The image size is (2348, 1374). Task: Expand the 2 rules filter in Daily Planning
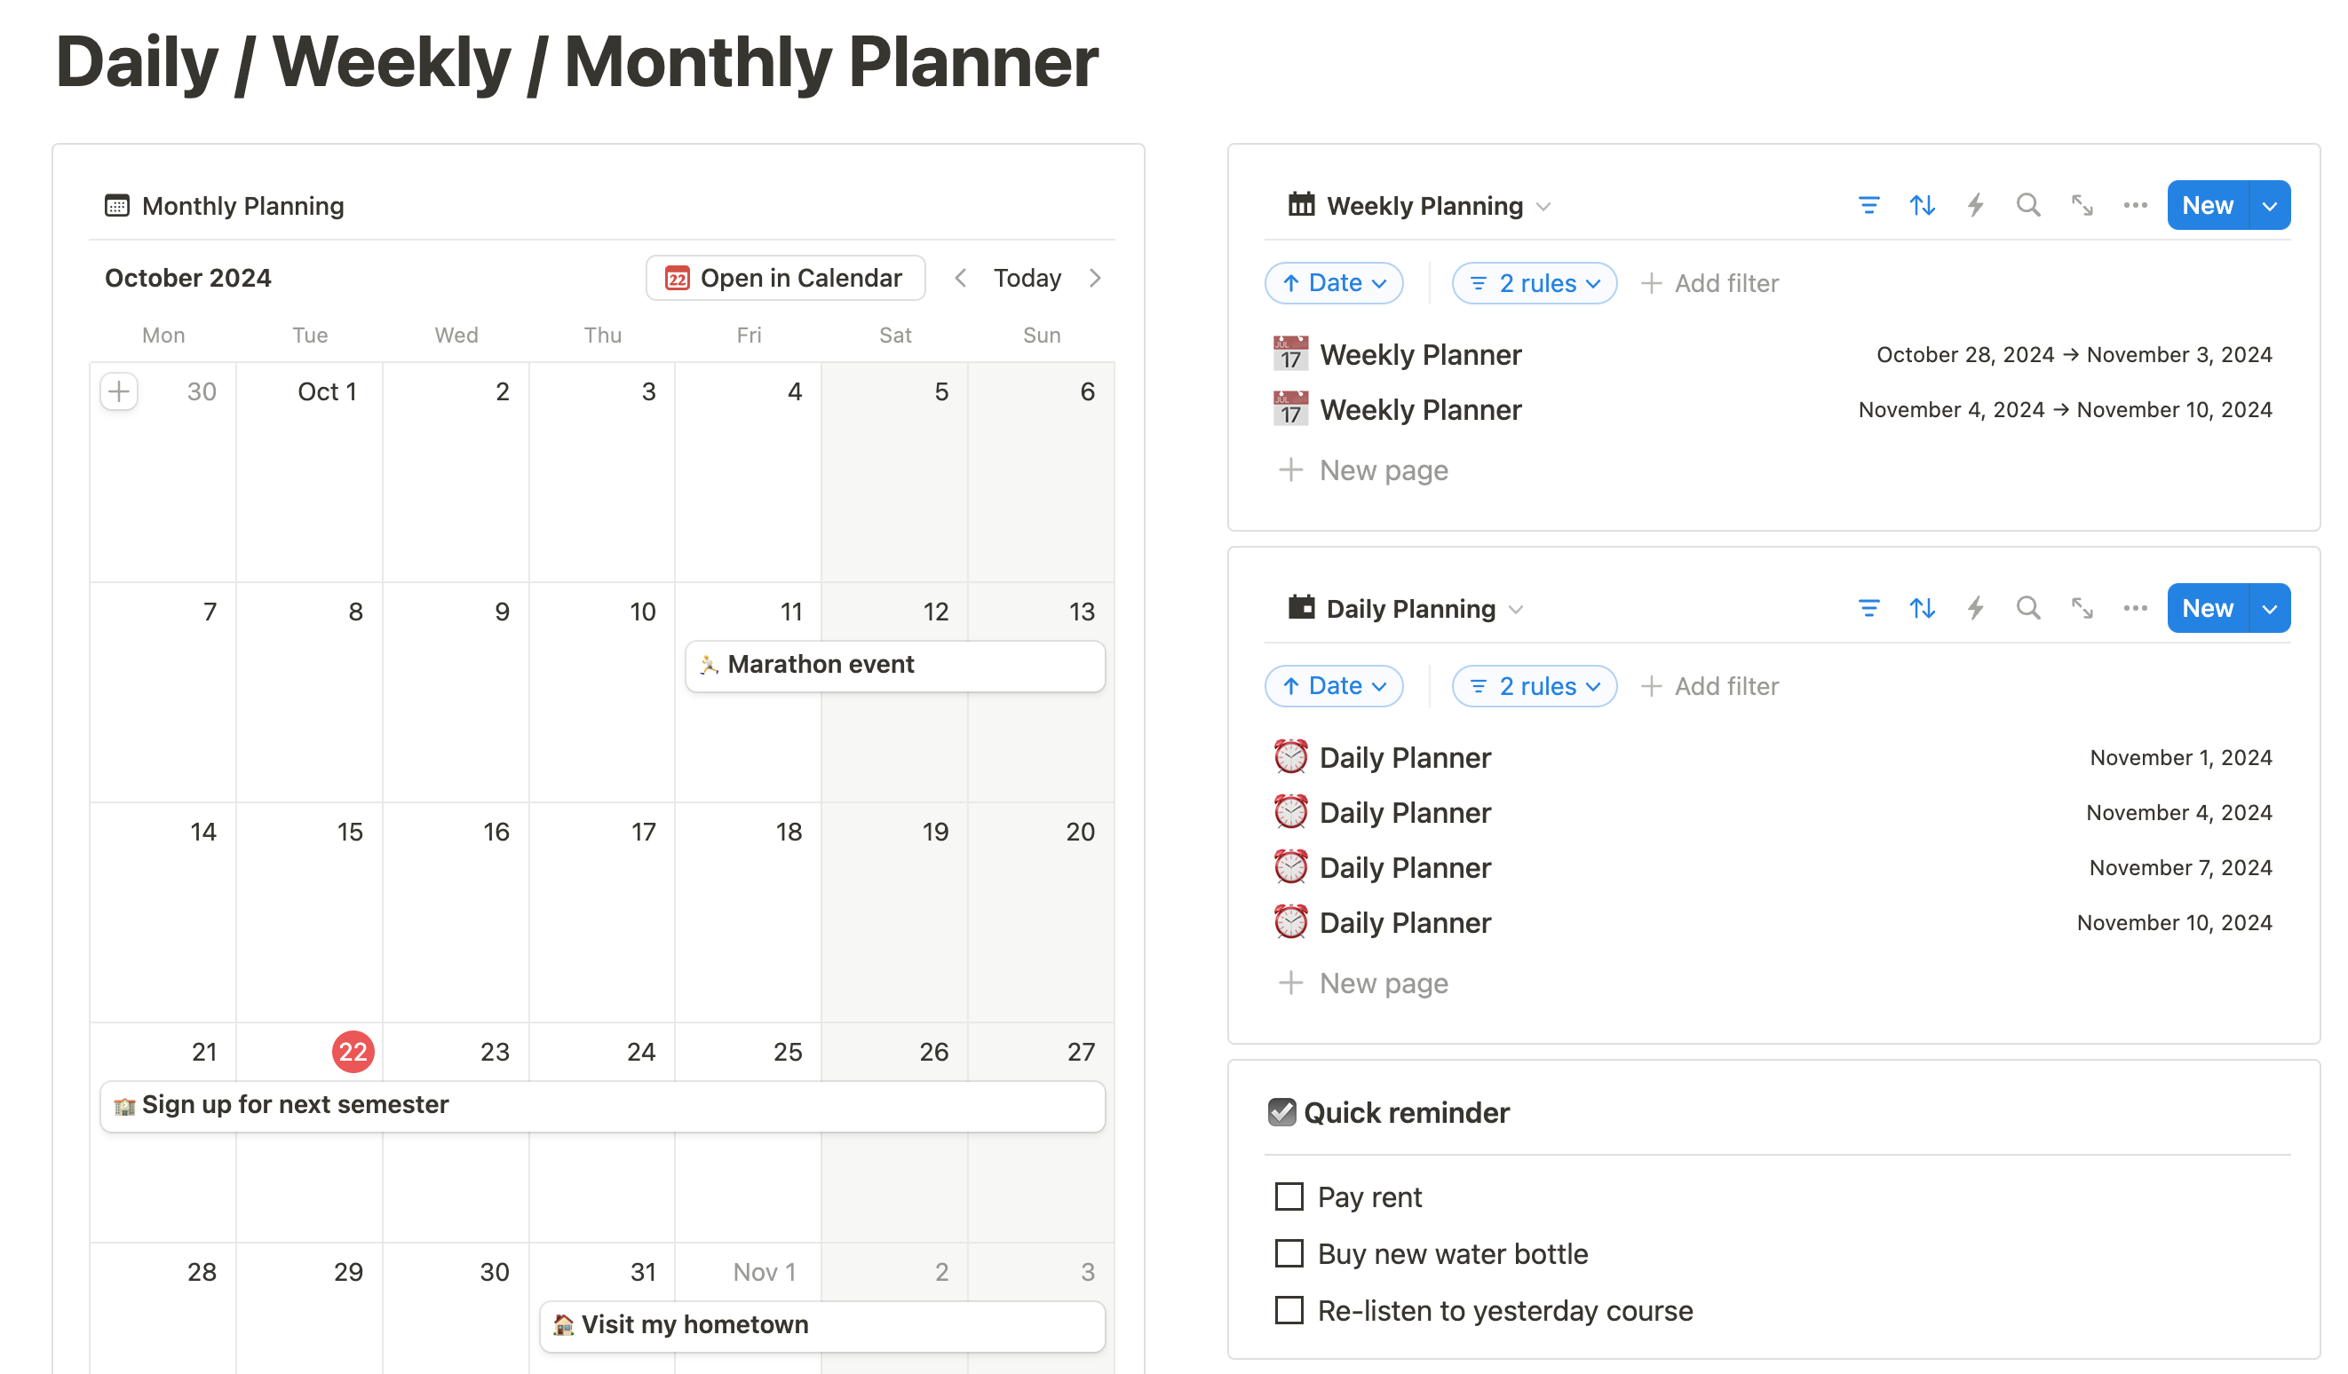(x=1534, y=686)
